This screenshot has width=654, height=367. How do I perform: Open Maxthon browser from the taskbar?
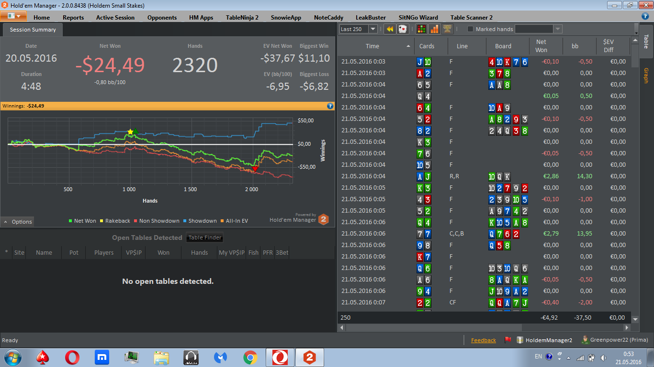click(102, 357)
